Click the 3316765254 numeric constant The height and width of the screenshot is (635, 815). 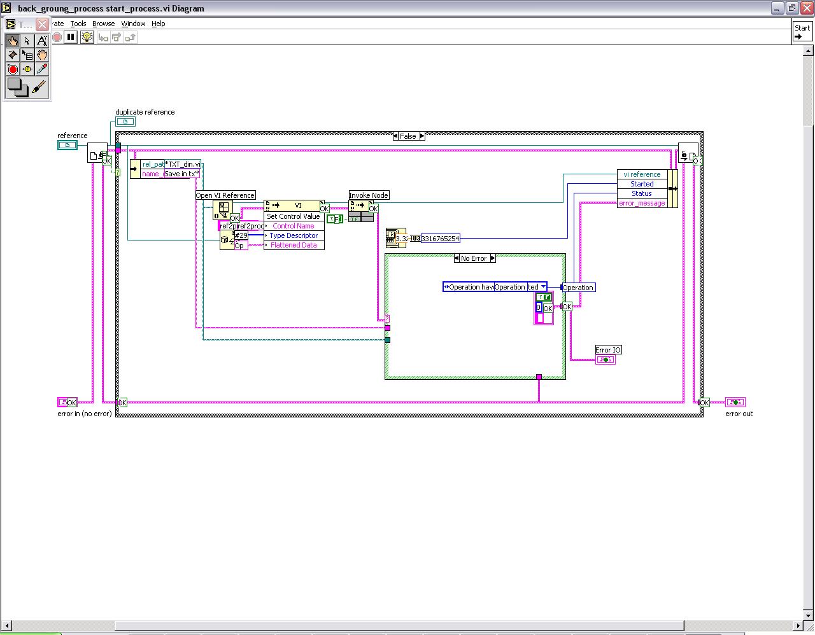pos(440,239)
